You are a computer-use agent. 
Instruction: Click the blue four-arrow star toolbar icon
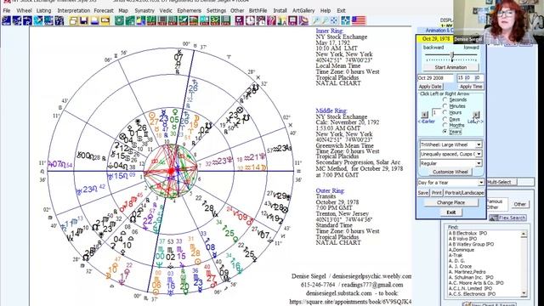pyautogui.click(x=345, y=20)
